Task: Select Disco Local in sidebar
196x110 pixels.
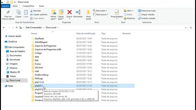Action: [14, 80]
